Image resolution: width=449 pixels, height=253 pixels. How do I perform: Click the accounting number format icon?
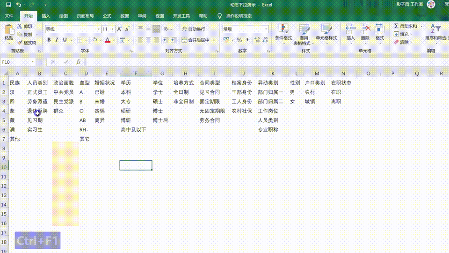point(226,40)
